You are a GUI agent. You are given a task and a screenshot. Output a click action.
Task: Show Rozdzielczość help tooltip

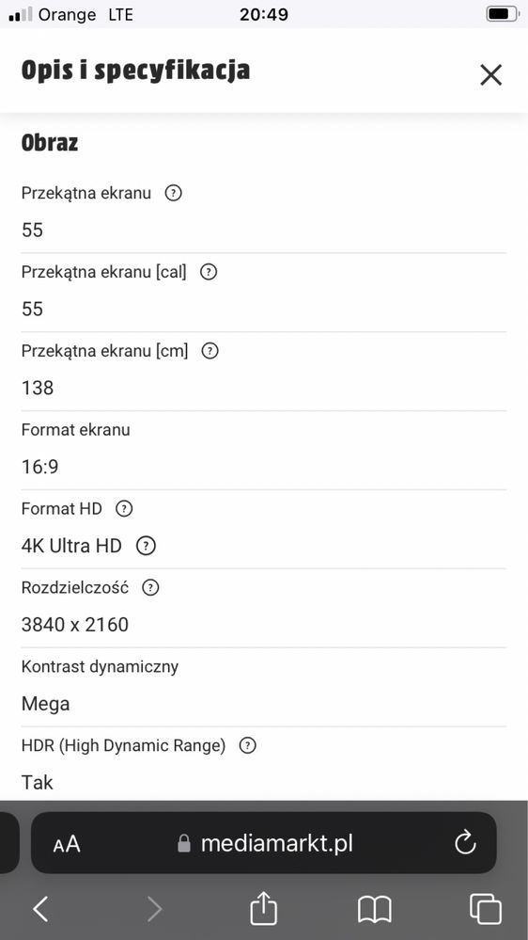pyautogui.click(x=150, y=588)
